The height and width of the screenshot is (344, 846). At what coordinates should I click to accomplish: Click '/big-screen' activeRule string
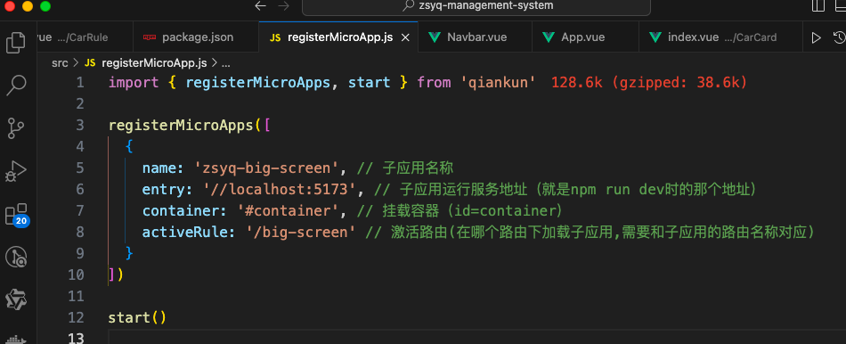tap(301, 233)
